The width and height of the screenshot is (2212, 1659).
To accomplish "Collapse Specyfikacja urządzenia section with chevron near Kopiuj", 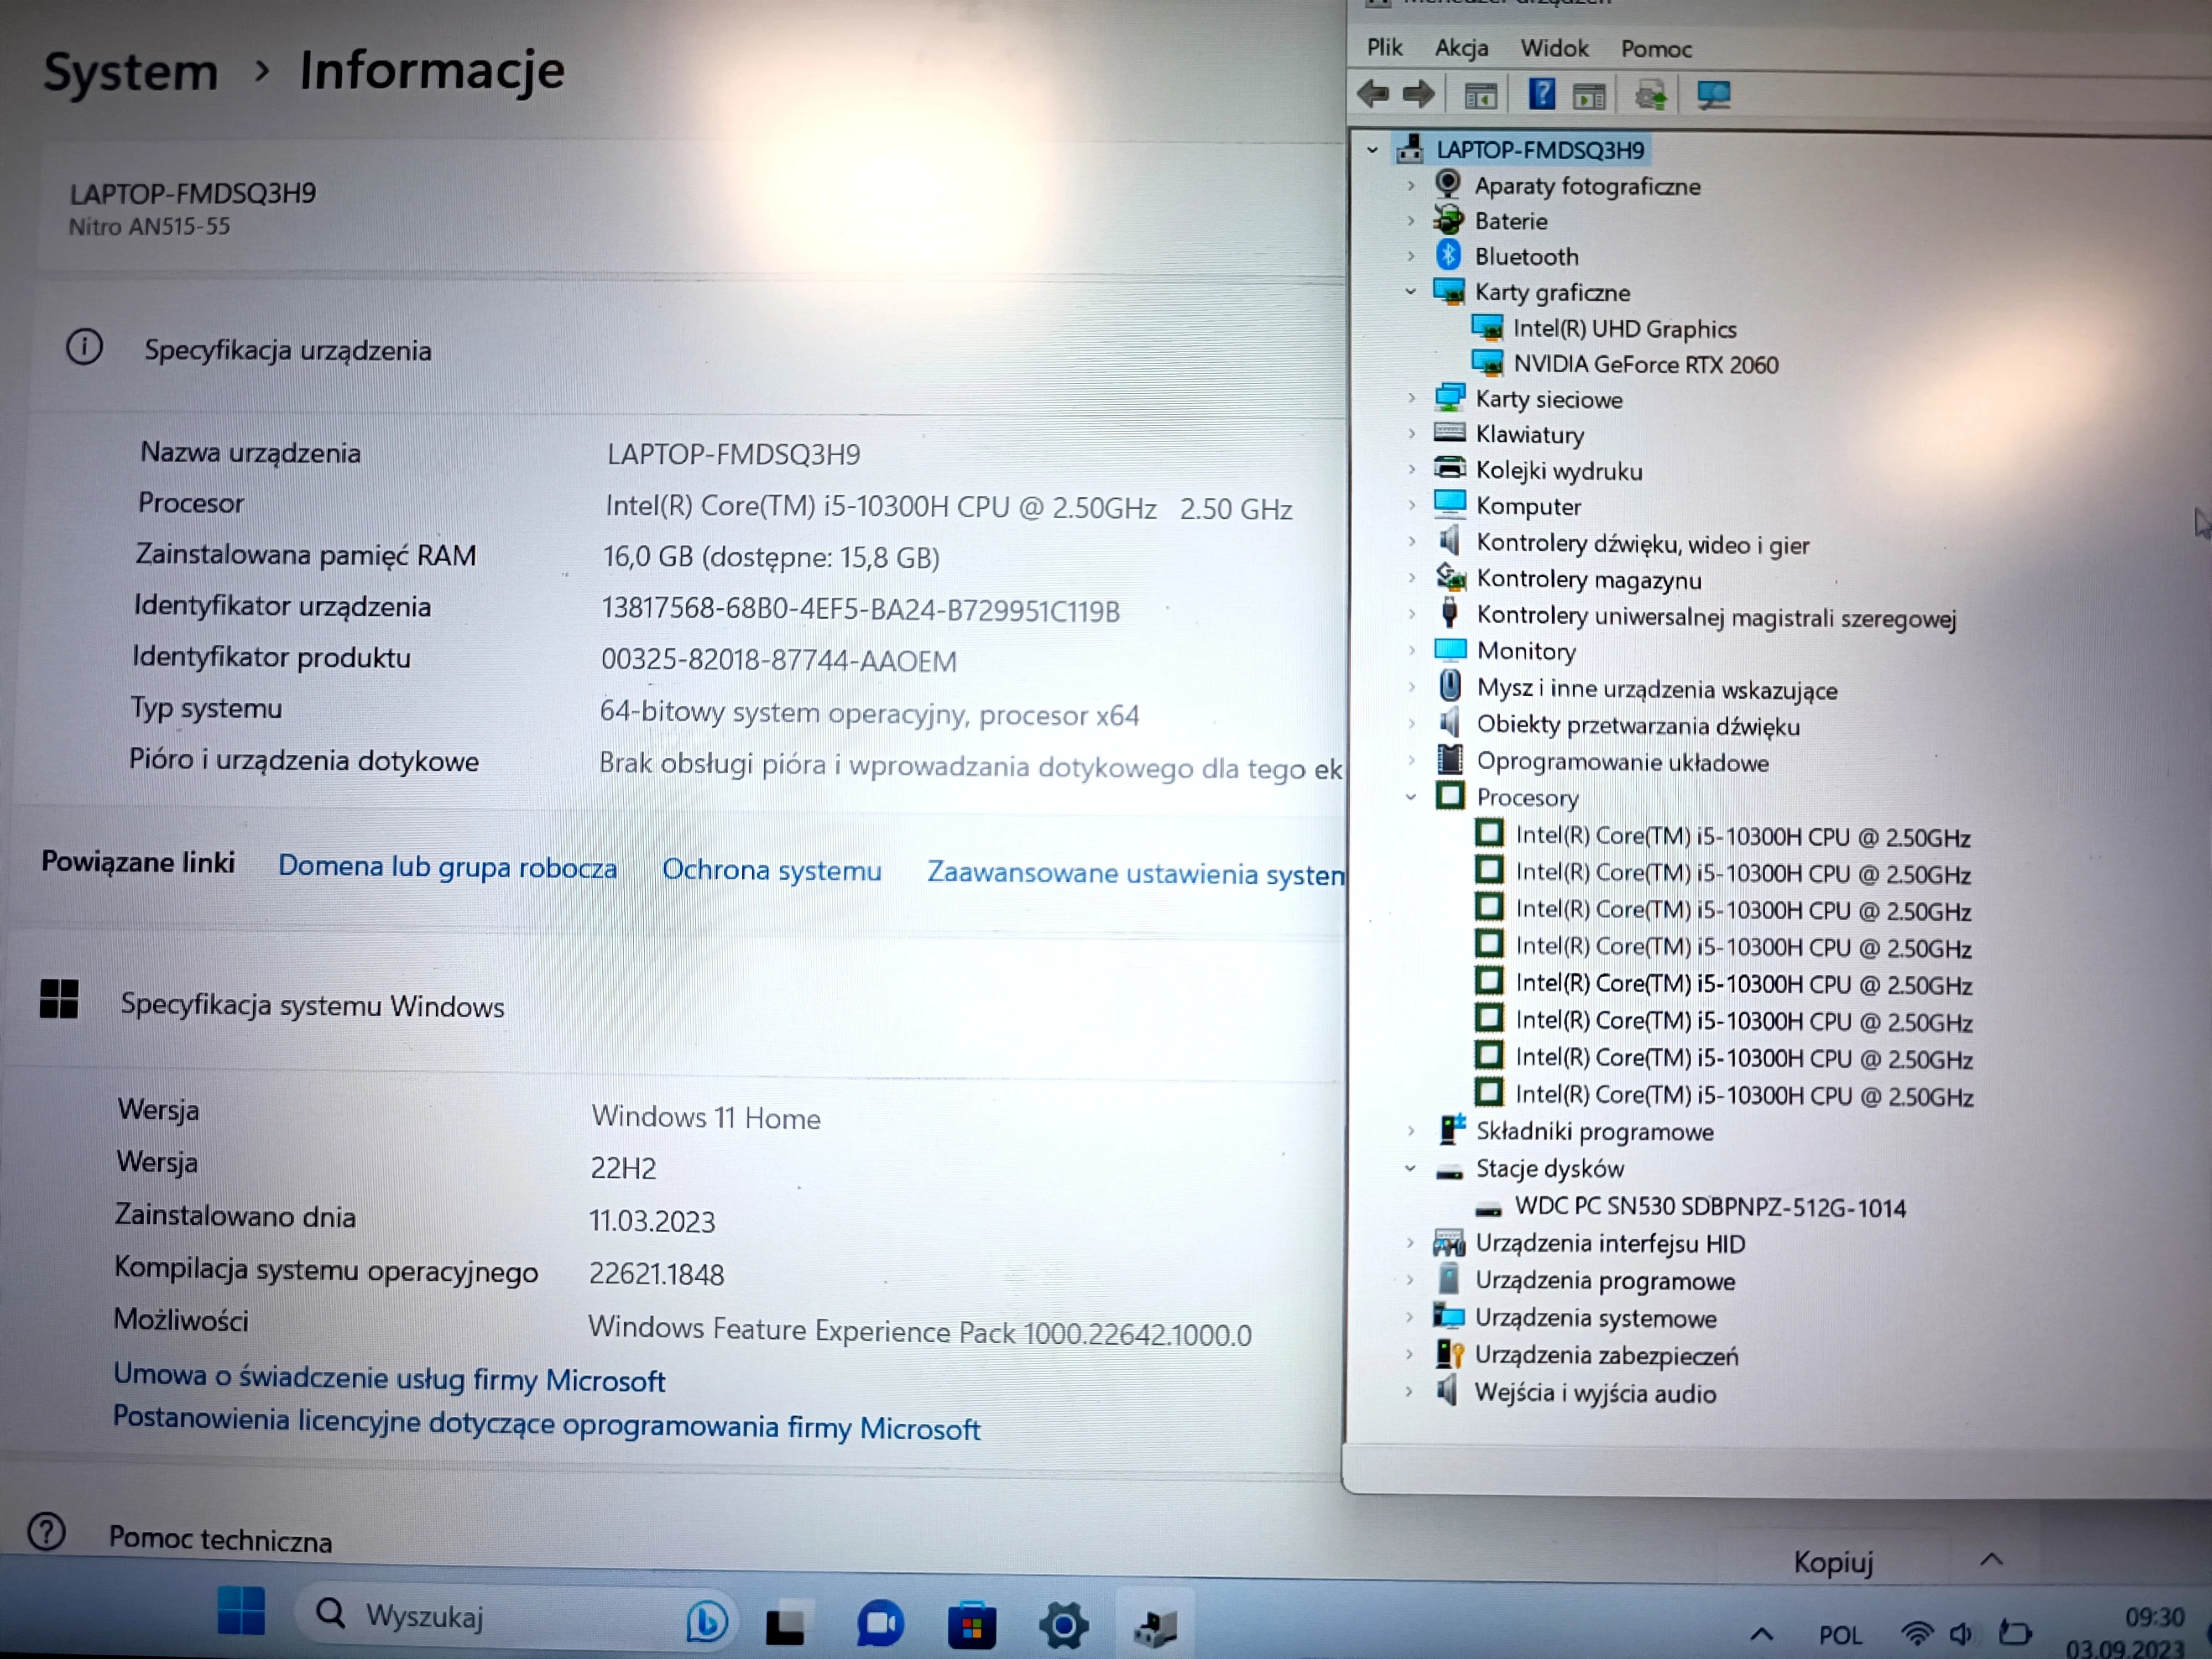I will [x=1991, y=1559].
